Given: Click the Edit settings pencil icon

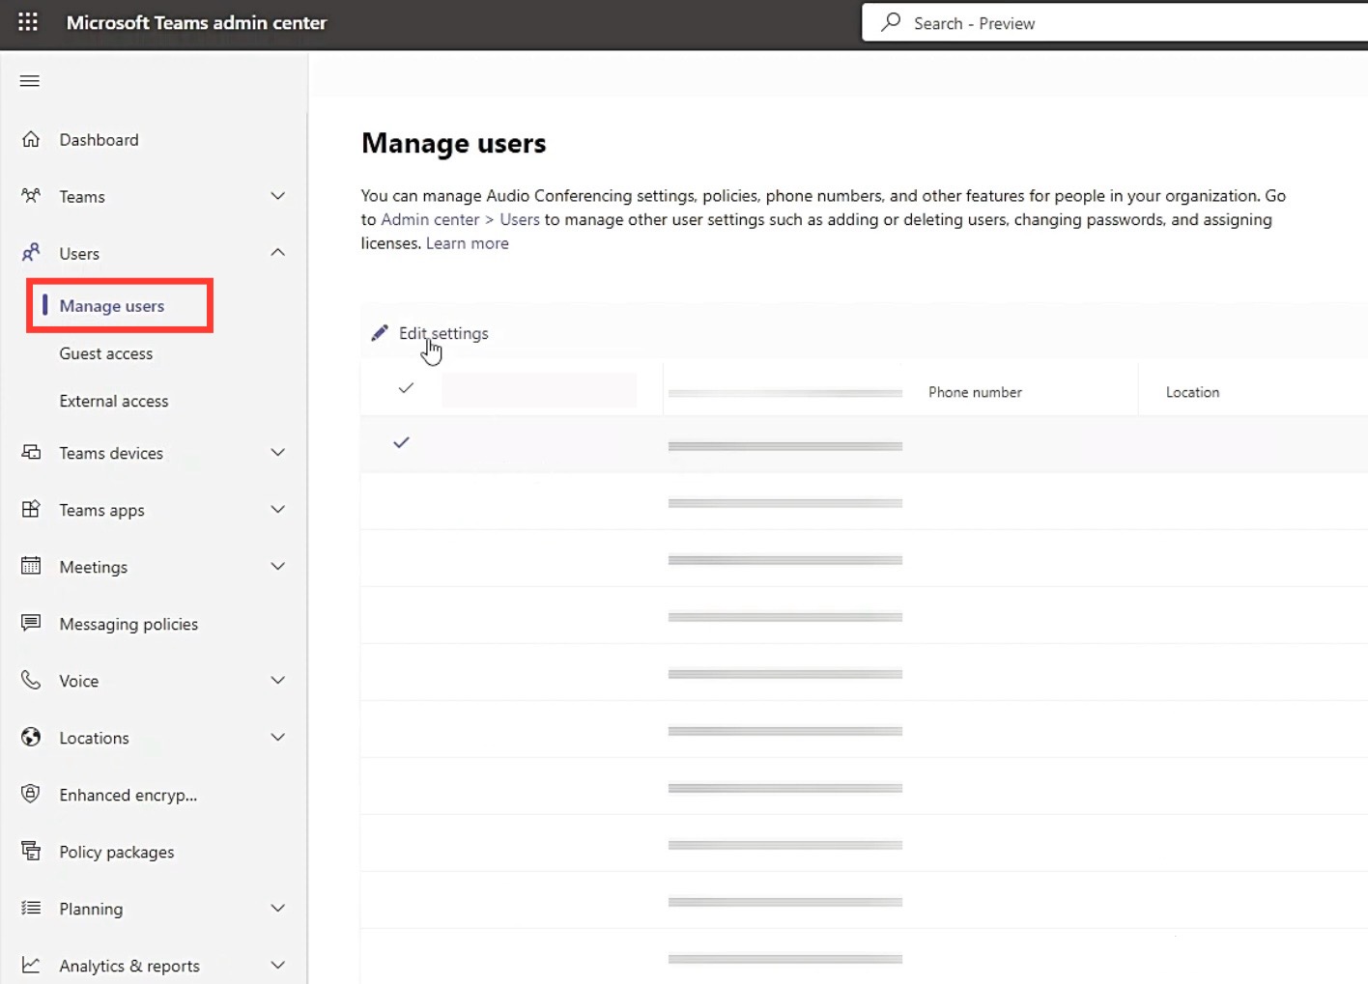Looking at the screenshot, I should (380, 333).
